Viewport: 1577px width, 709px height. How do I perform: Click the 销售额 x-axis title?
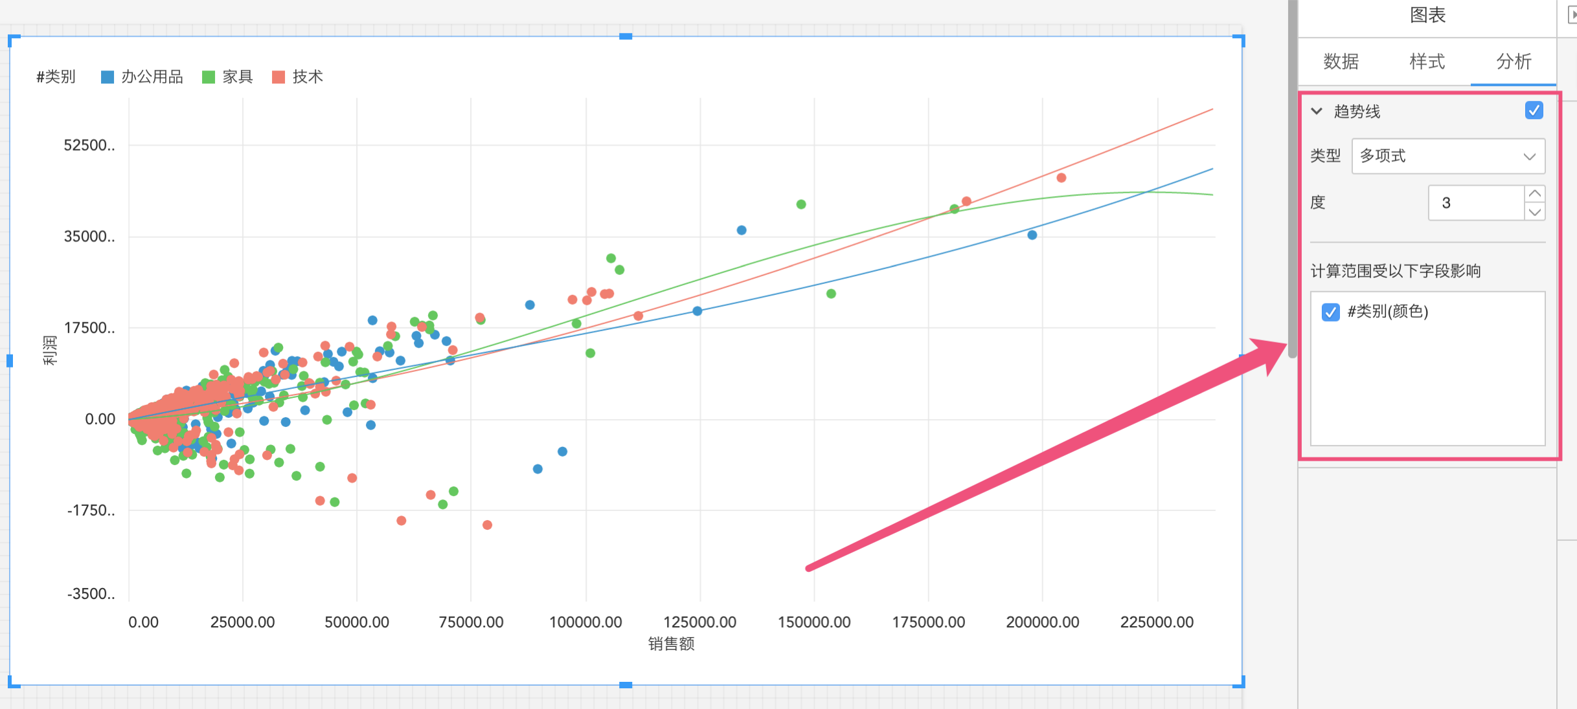click(671, 644)
